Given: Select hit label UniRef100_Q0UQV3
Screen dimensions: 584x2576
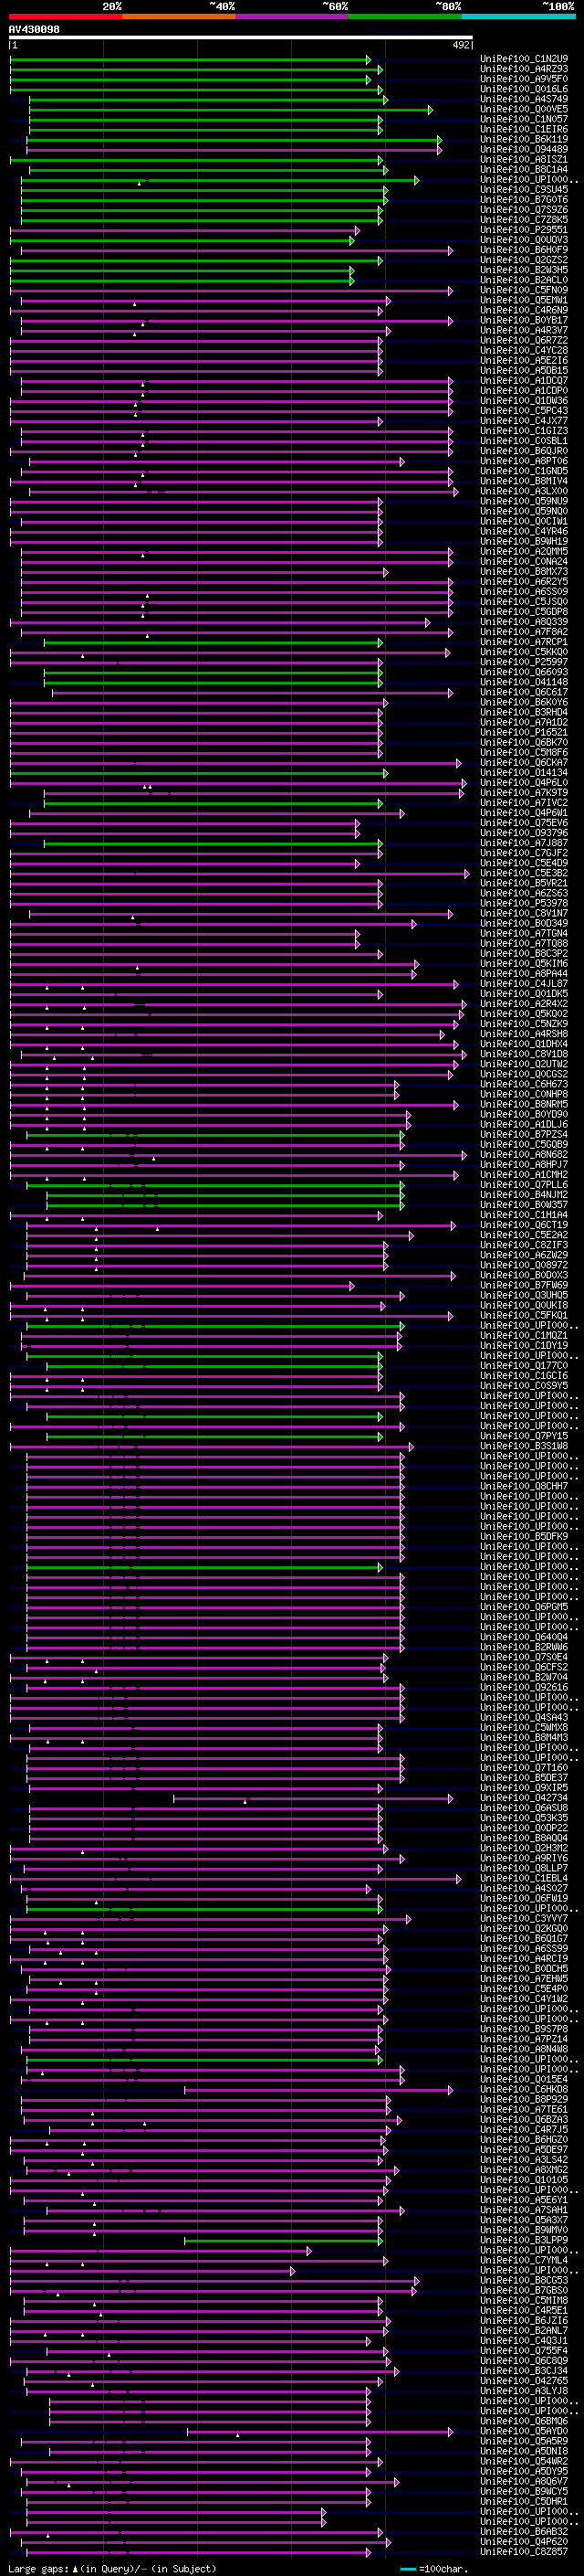Looking at the screenshot, I should tap(524, 240).
